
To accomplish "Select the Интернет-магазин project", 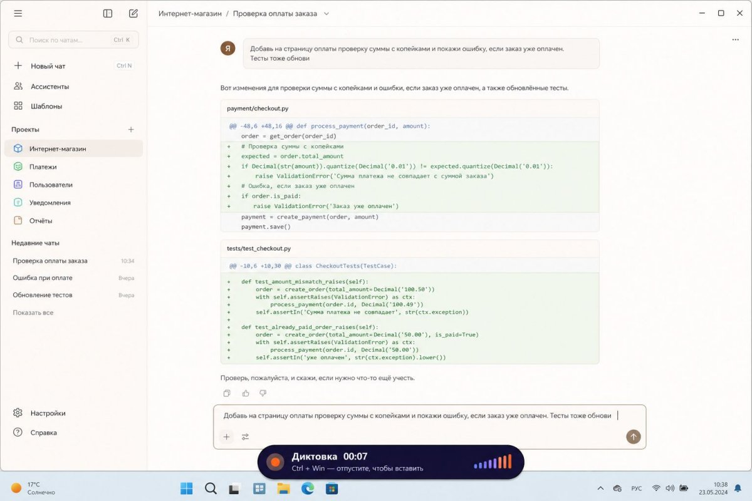I will coord(73,148).
